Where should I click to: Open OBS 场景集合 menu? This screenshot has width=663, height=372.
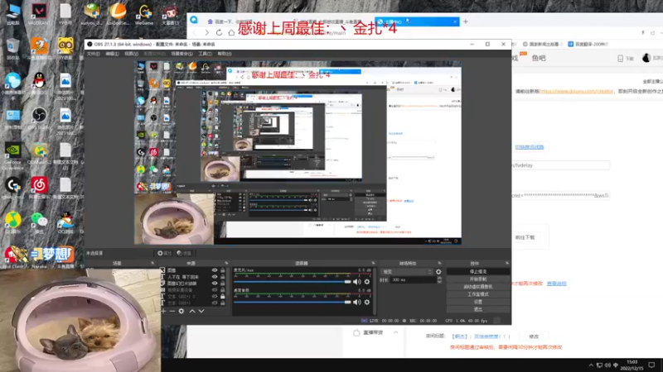tap(181, 54)
